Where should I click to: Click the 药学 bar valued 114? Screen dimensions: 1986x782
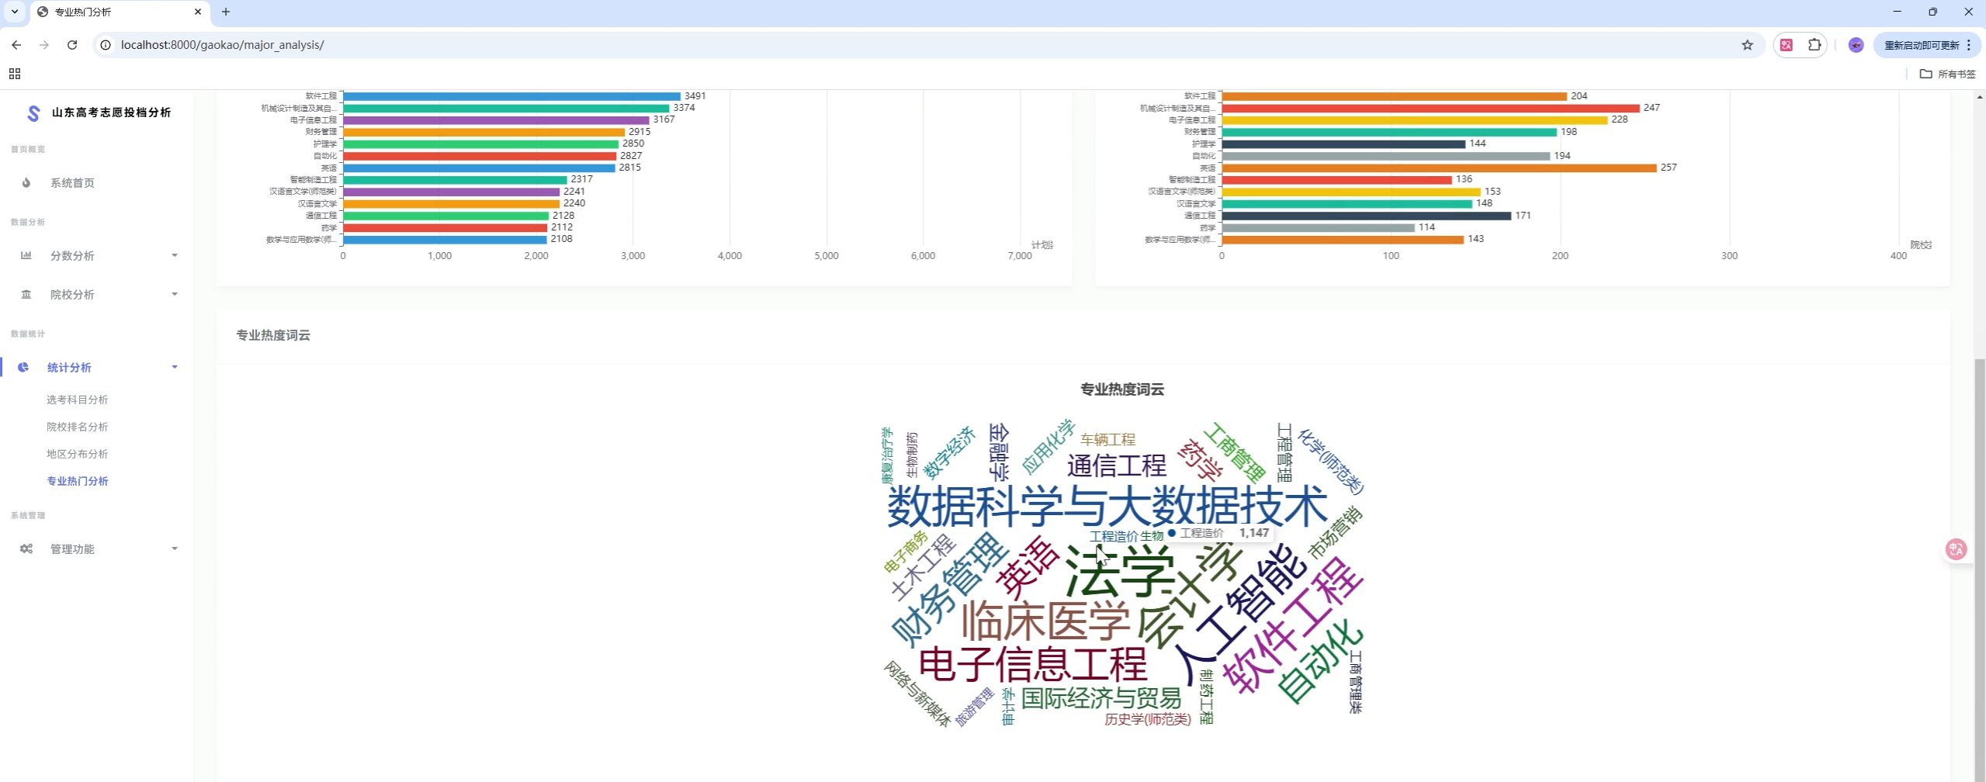tap(1319, 228)
